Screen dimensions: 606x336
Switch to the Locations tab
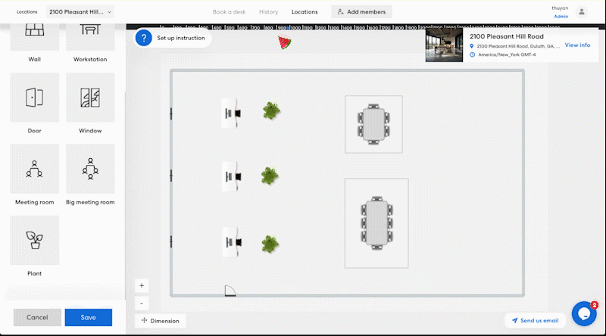tap(305, 12)
